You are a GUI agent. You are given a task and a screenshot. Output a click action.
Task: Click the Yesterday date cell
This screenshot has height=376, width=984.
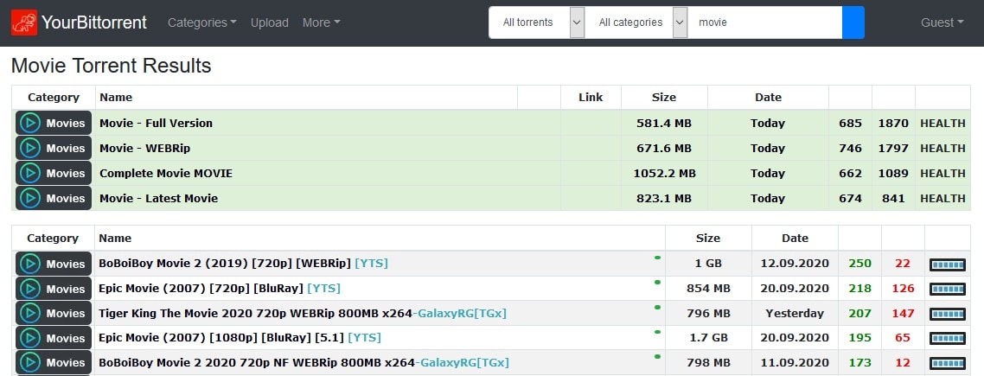pyautogui.click(x=795, y=313)
